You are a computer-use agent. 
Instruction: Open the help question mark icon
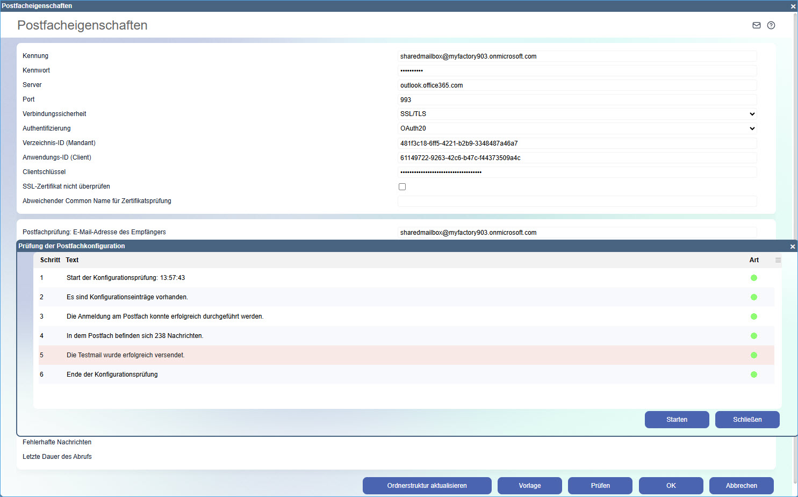pos(771,25)
